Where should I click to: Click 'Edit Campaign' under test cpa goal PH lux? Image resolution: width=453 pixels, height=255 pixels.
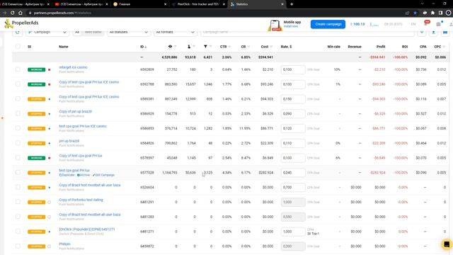(103, 175)
